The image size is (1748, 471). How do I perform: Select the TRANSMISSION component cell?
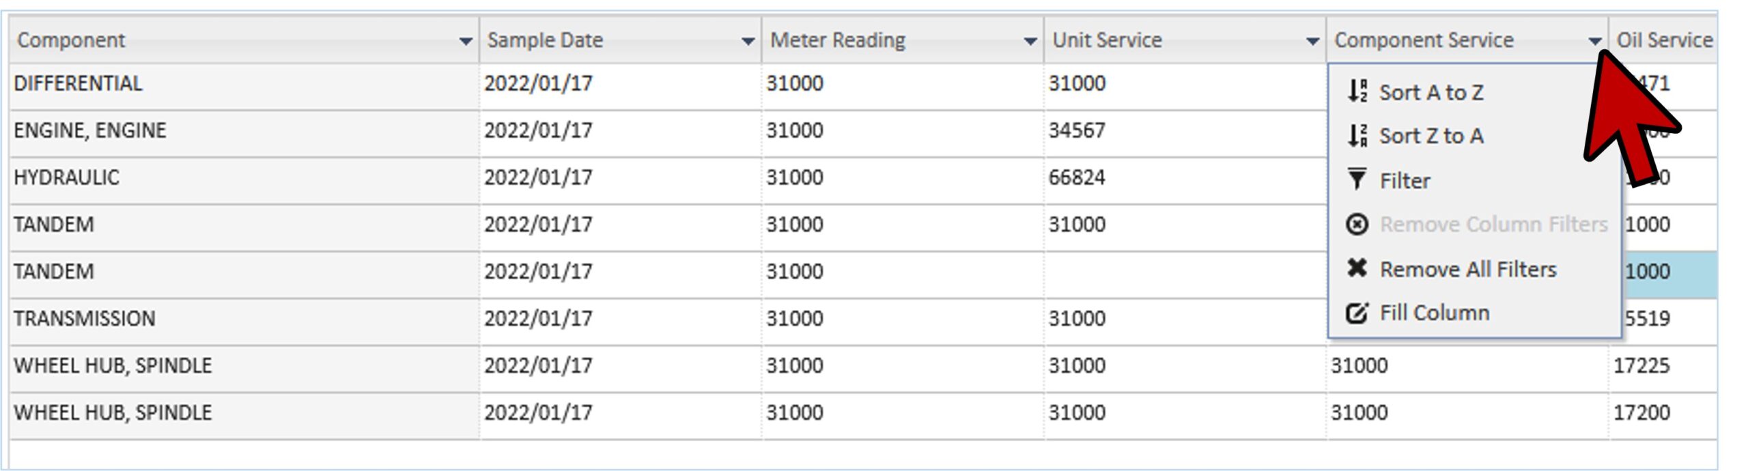[85, 319]
